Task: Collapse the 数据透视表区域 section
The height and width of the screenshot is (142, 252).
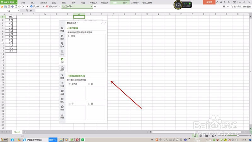Action: [68, 76]
